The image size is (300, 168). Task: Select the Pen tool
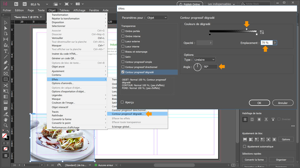(x=6, y=62)
